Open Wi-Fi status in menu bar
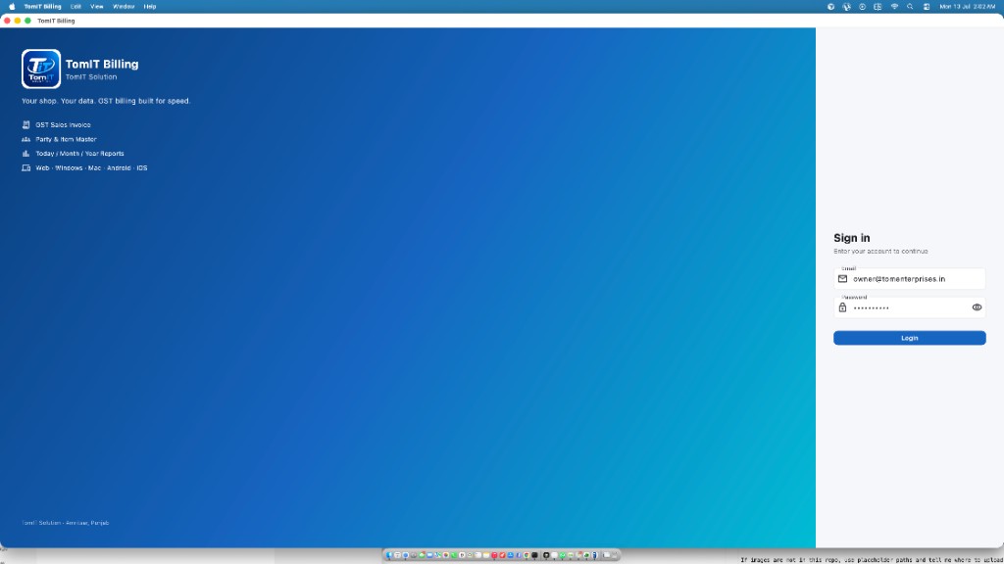The height and width of the screenshot is (564, 1004). [894, 7]
